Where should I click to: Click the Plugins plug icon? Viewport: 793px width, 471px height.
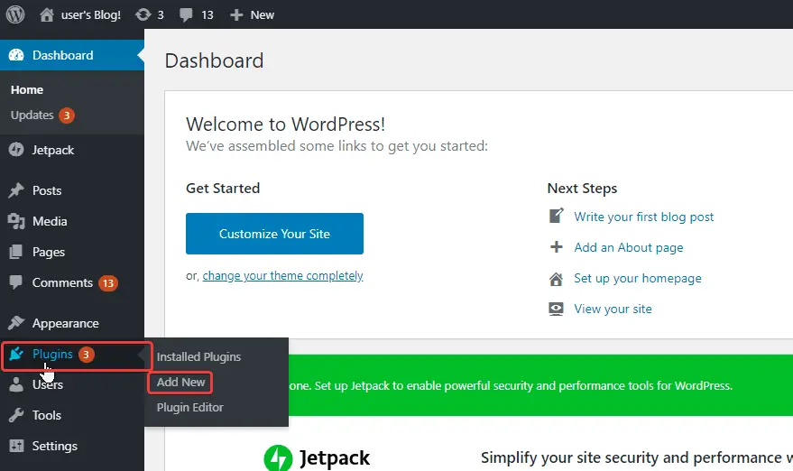16,354
